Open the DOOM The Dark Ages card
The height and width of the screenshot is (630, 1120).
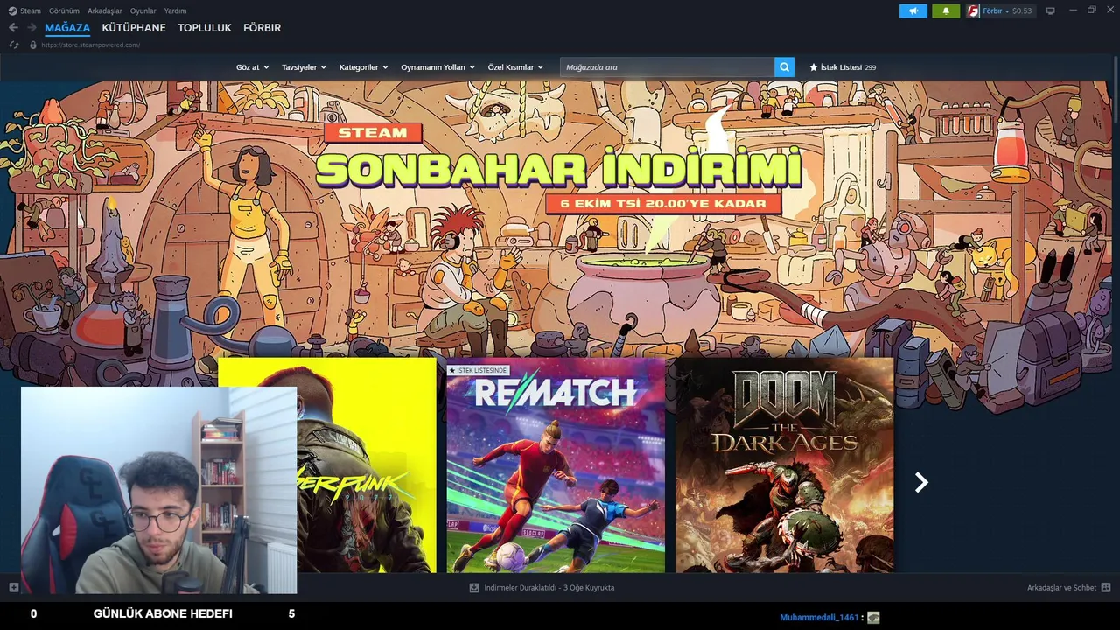785,465
